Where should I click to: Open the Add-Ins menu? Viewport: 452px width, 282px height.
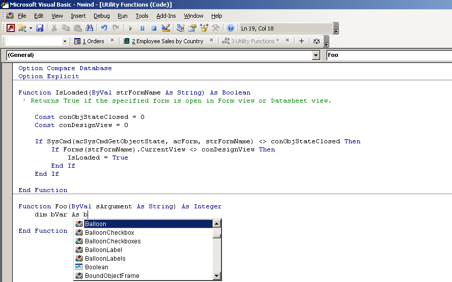click(166, 16)
